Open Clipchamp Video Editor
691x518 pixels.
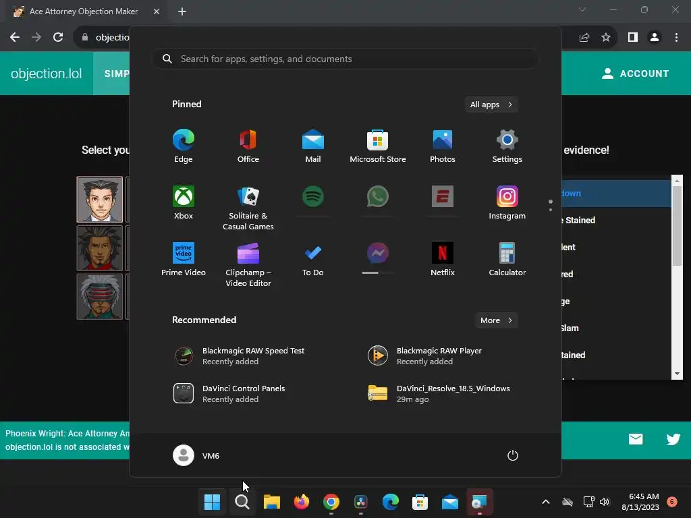click(248, 264)
